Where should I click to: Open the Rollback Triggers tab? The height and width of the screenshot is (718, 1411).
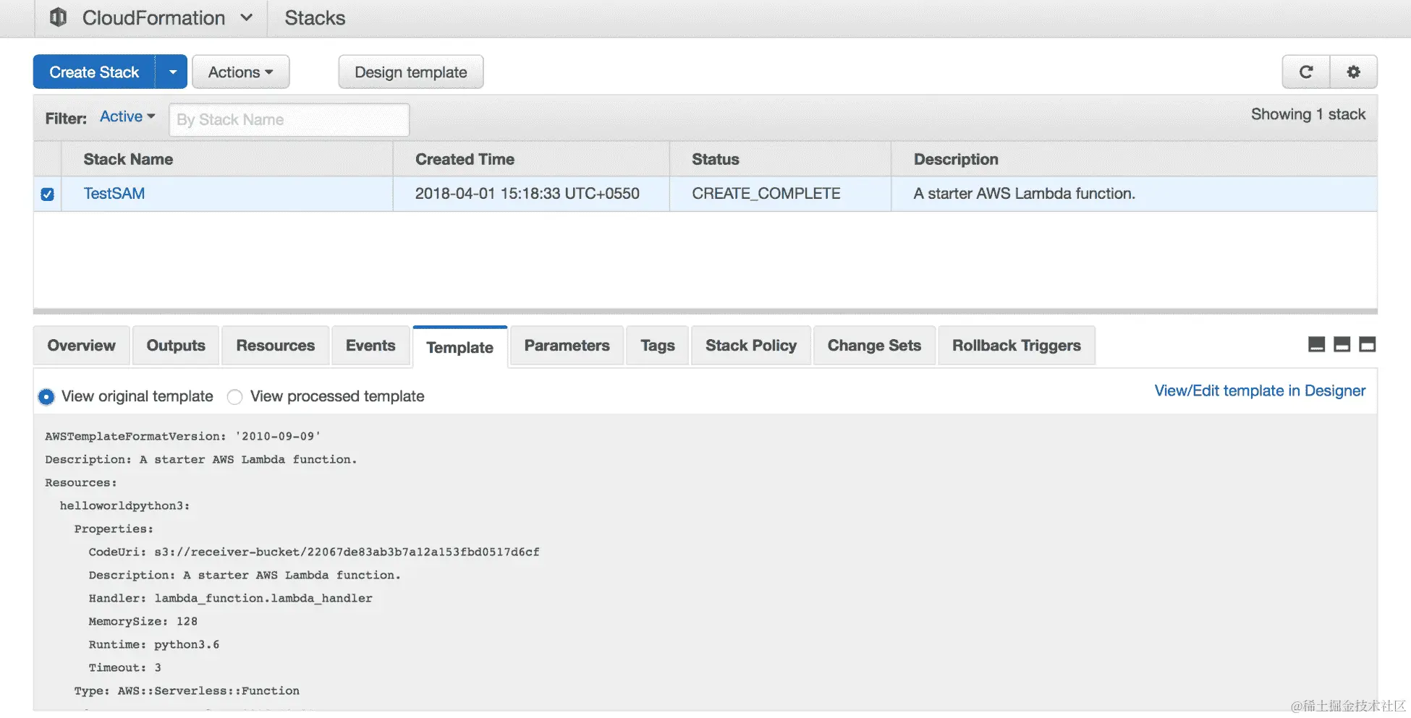coord(1017,346)
